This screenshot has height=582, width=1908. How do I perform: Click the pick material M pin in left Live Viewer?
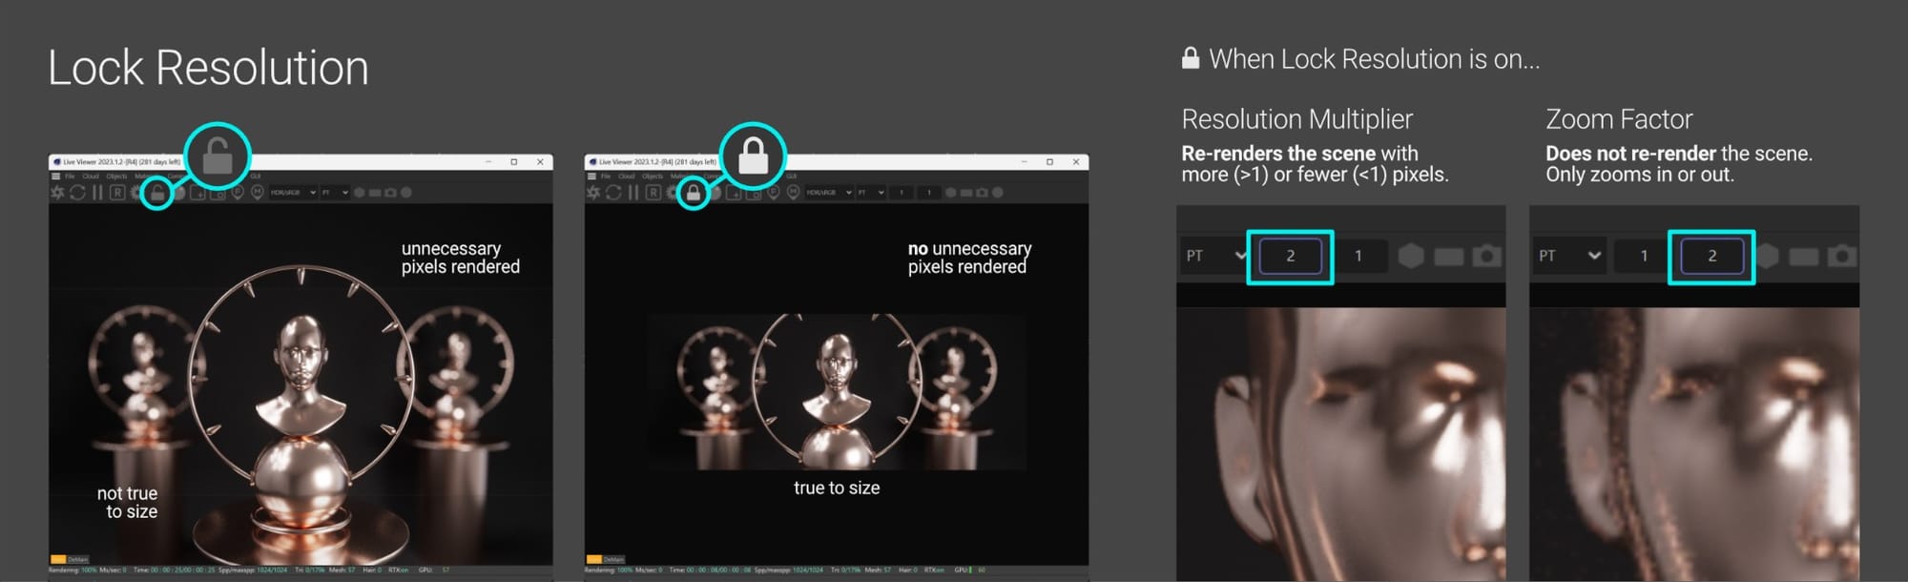click(257, 194)
